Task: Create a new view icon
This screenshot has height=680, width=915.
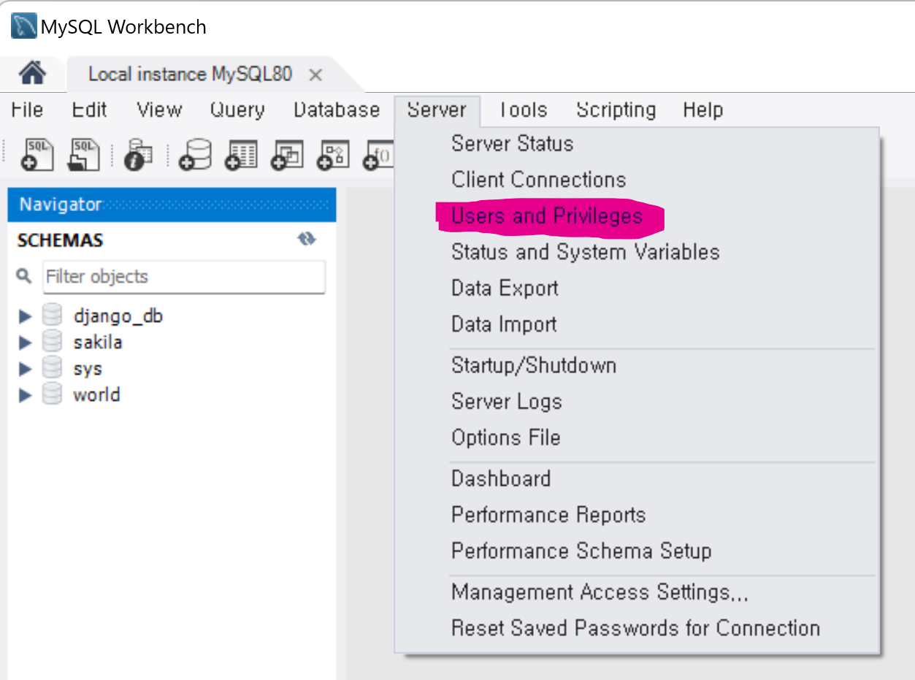Action: tap(287, 154)
